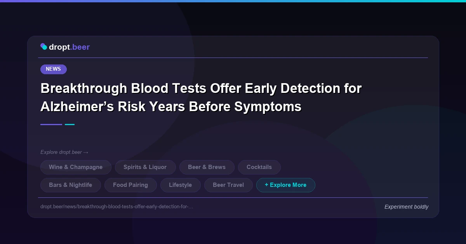Viewport: 466px width, 244px height.
Task: Select the Cocktails pill
Action: pos(259,167)
